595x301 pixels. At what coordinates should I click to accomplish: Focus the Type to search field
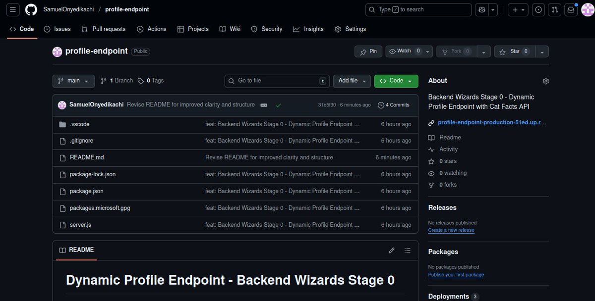418,9
